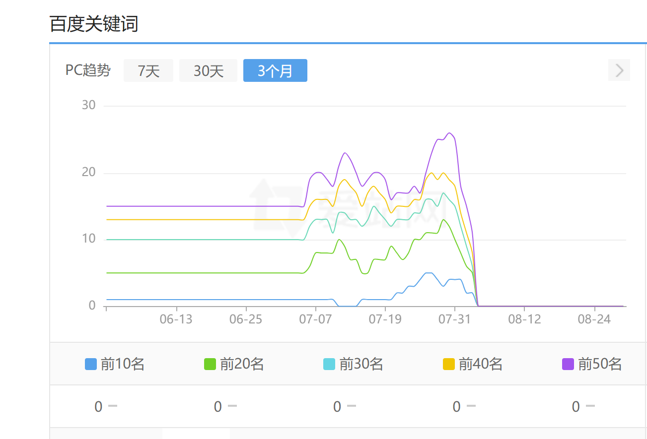Click the purple line peak near 07-31
Viewport: 647px width, 439px height.
pos(449,133)
